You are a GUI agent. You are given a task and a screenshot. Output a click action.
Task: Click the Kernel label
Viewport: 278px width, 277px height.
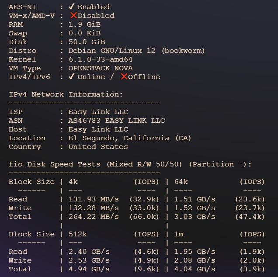click(22, 59)
